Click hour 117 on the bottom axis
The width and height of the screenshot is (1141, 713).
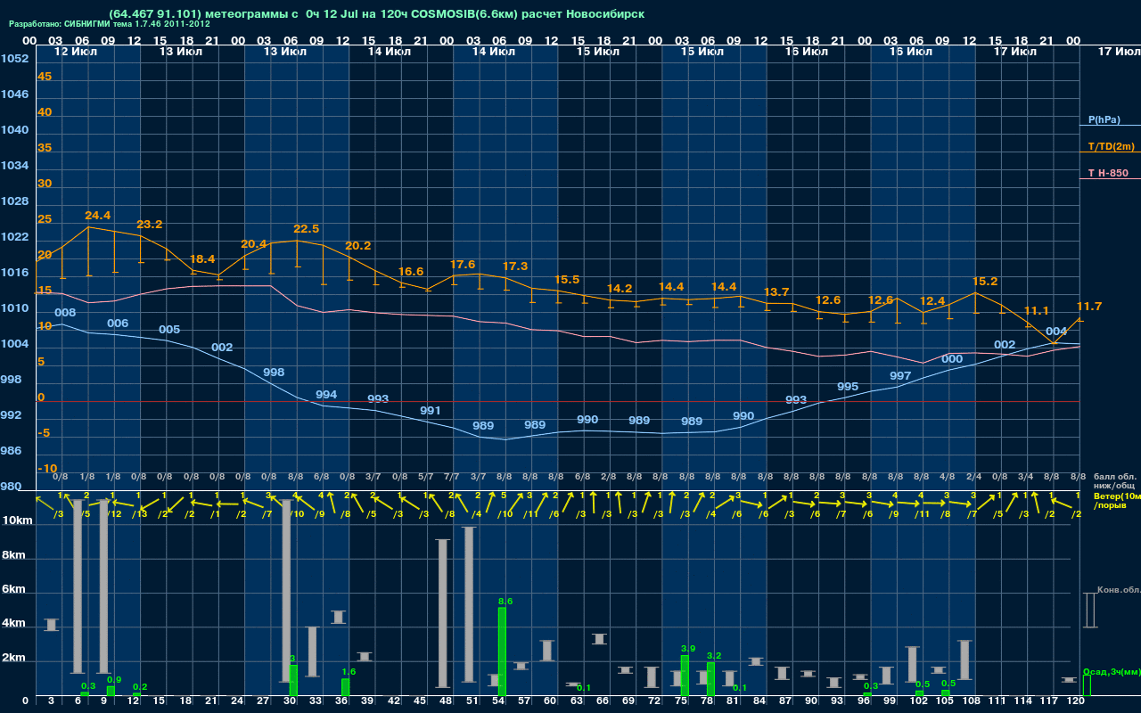pos(1049,702)
